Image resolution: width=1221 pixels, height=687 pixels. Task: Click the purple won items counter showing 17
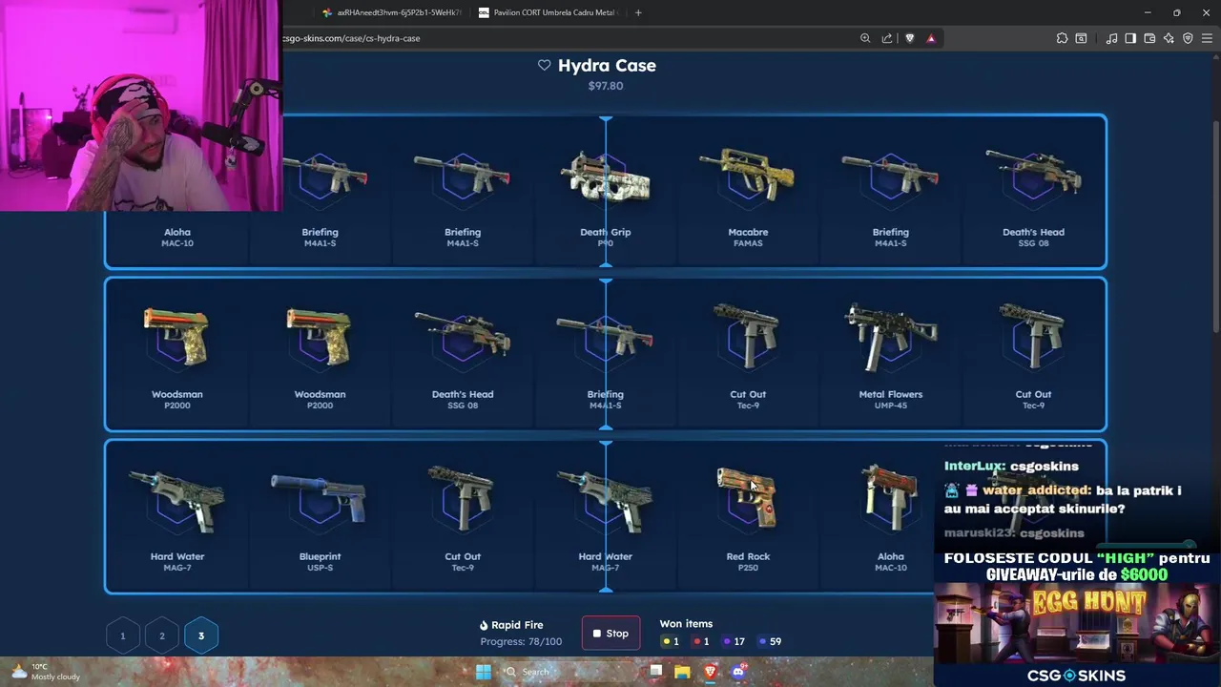coord(733,641)
